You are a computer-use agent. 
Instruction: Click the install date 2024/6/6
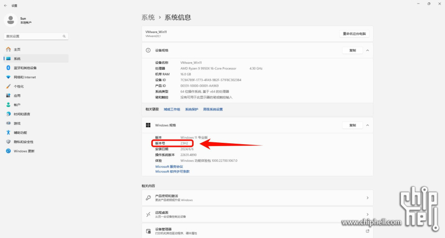tap(187, 149)
